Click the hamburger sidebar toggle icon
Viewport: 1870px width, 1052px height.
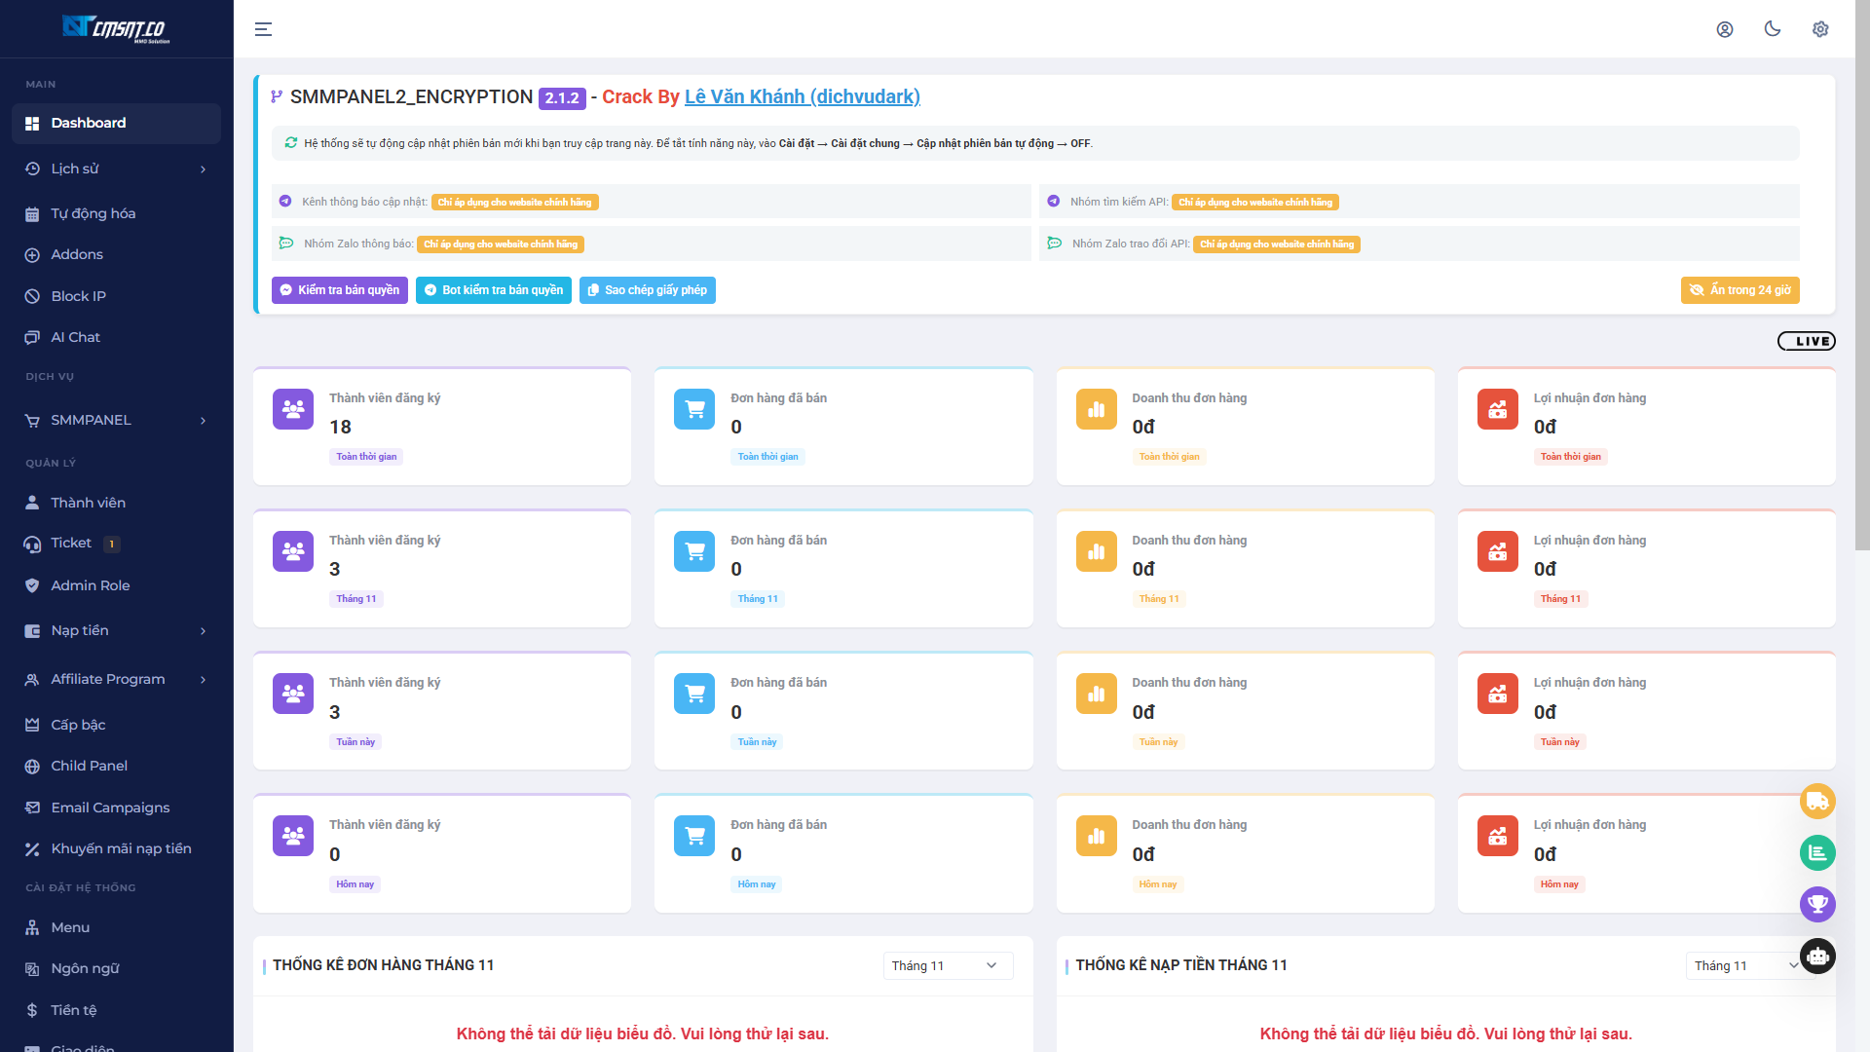[263, 29]
